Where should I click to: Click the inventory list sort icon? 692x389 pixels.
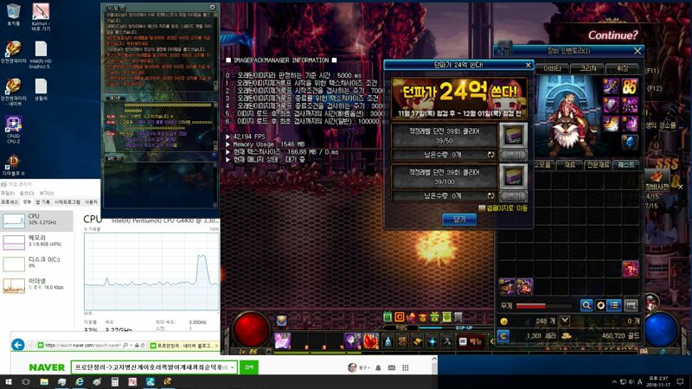(614, 305)
